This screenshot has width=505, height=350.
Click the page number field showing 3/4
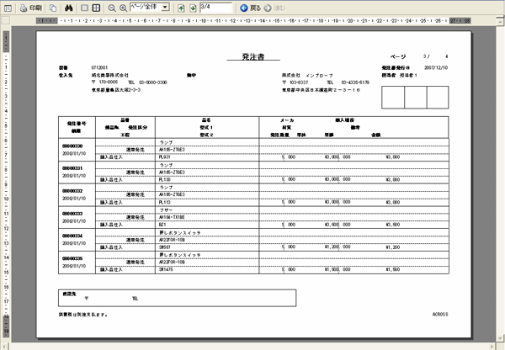[215, 7]
